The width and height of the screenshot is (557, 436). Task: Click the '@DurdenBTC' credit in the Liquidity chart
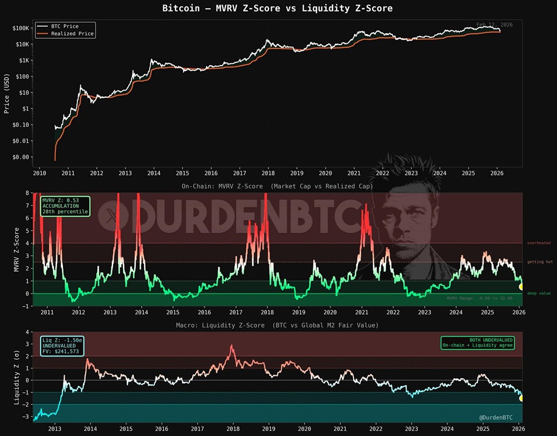point(496,418)
